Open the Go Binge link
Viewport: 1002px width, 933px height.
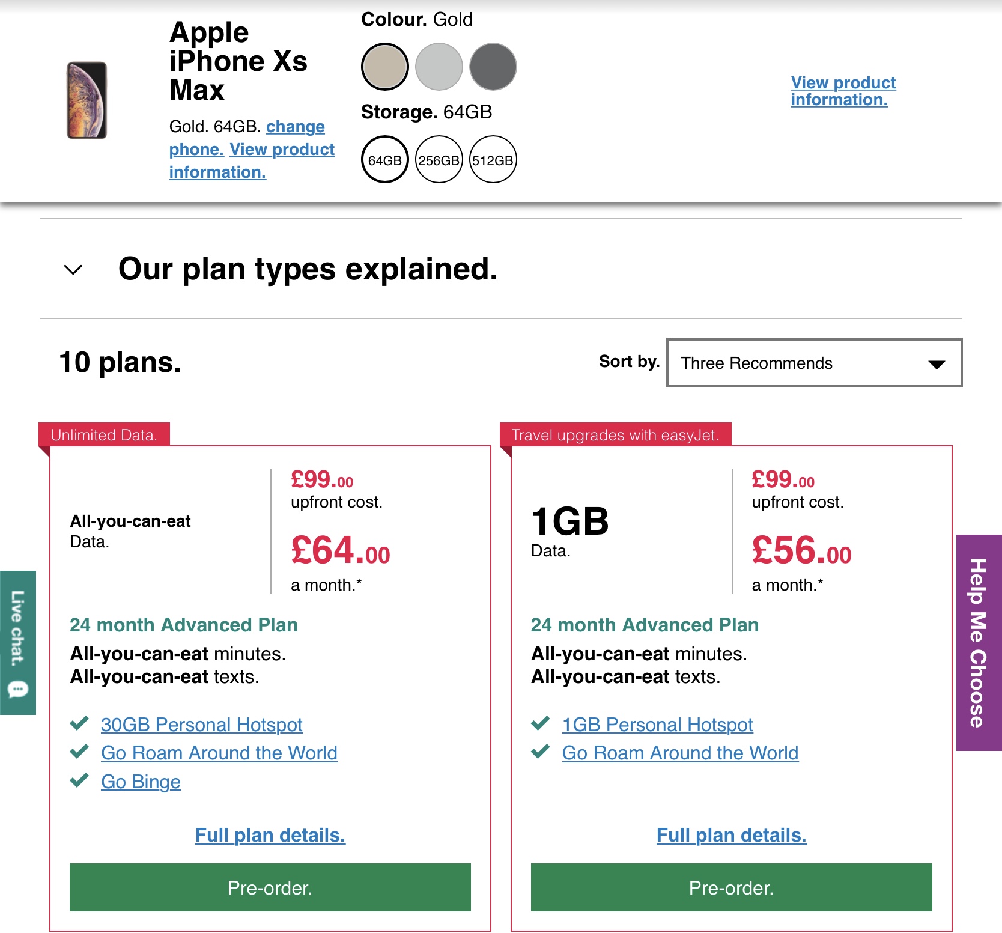tap(141, 782)
